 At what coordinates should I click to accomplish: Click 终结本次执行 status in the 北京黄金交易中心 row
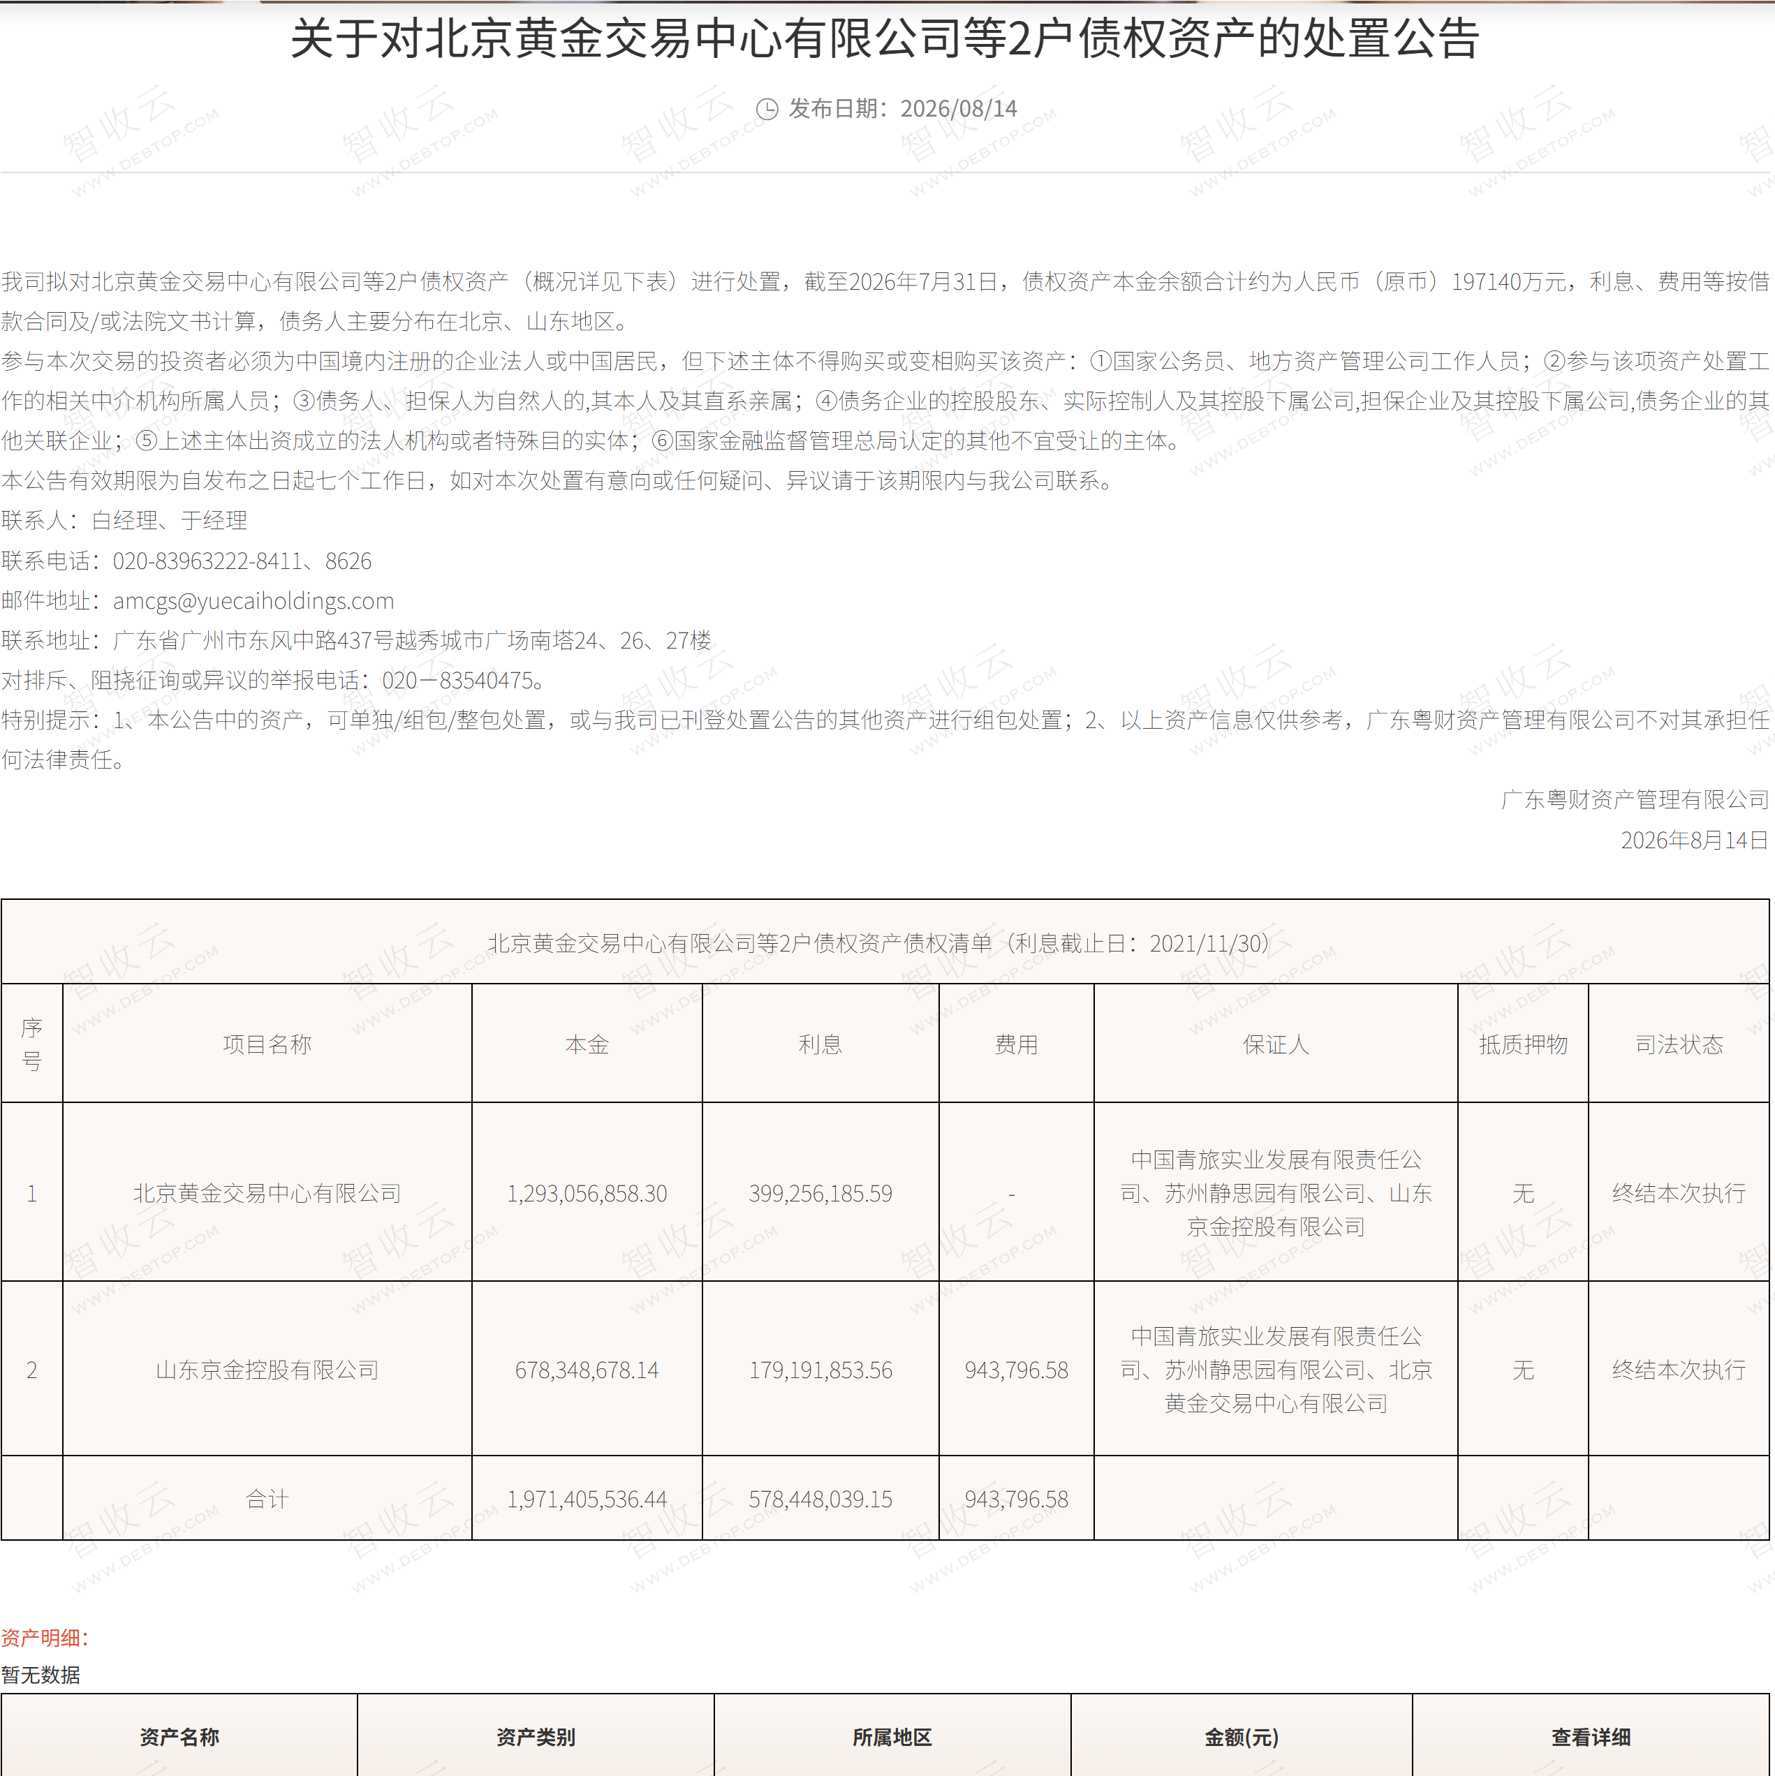coord(1679,1193)
